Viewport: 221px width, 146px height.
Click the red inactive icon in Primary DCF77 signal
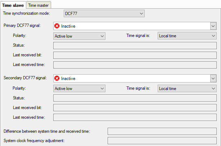(57, 26)
